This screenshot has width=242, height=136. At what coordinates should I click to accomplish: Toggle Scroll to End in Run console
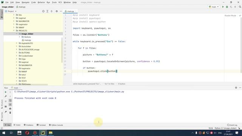tap(10, 105)
